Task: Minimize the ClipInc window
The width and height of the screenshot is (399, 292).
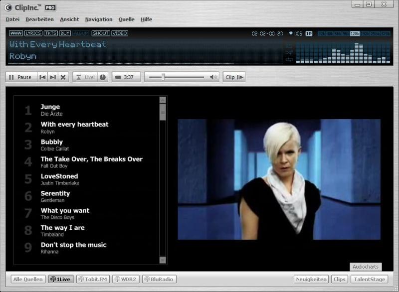Action: [357, 4]
